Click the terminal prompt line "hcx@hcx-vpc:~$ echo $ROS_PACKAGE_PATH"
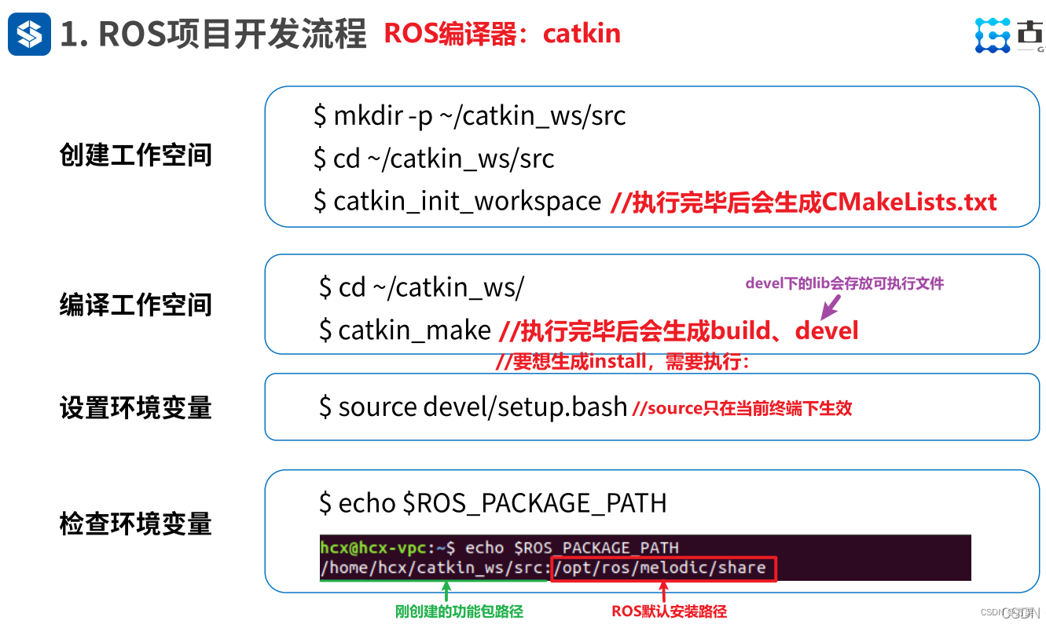This screenshot has width=1046, height=624. pyautogui.click(x=500, y=547)
